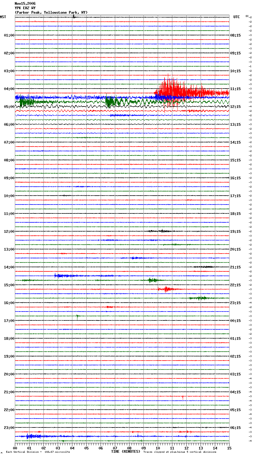
Task: Click the UTC time label "23:15"
Action: 235,303
